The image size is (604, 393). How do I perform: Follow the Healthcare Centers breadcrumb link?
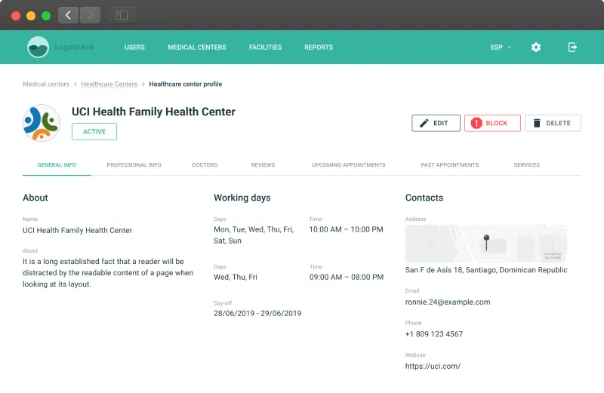pos(109,84)
